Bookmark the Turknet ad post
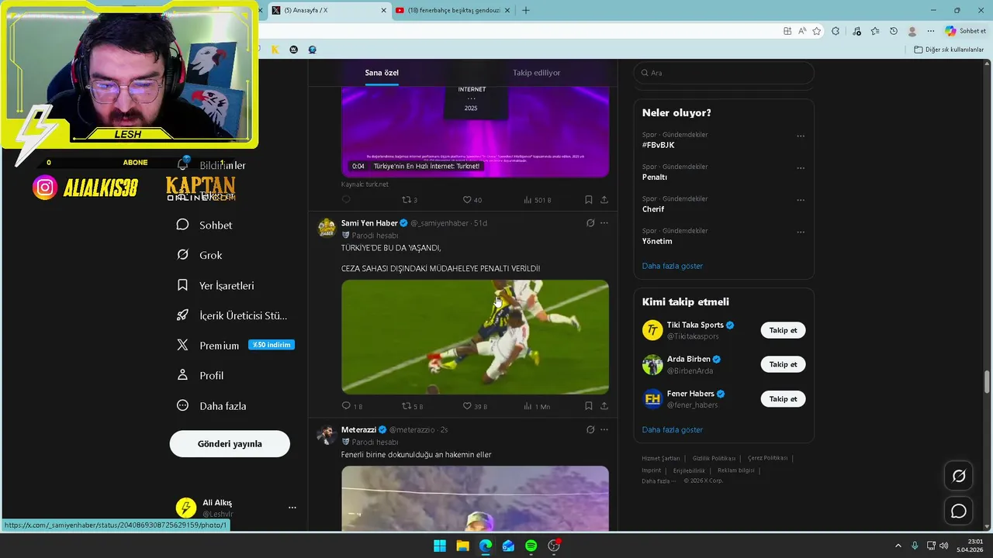Image resolution: width=993 pixels, height=558 pixels. (588, 199)
